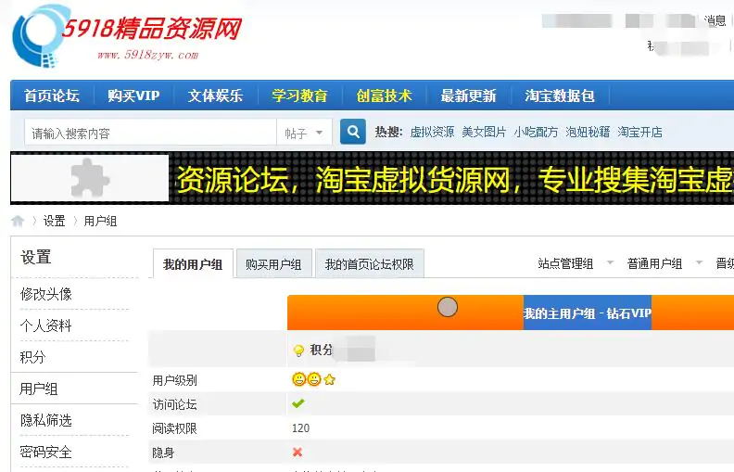Image resolution: width=734 pixels, height=472 pixels.
Task: Select 用户组 in settings sidebar
Action: point(38,389)
